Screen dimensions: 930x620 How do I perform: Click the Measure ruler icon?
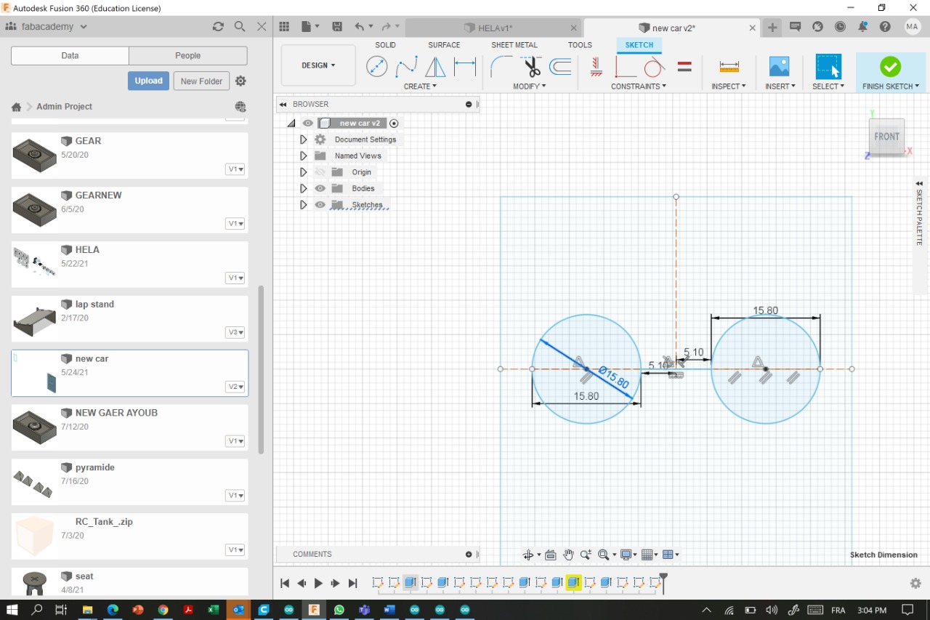tap(729, 67)
